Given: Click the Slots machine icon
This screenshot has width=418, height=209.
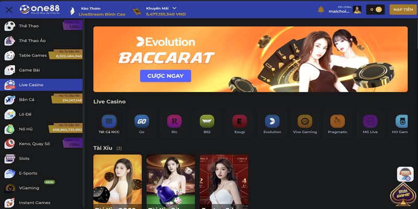Looking at the screenshot, I should point(9,158).
